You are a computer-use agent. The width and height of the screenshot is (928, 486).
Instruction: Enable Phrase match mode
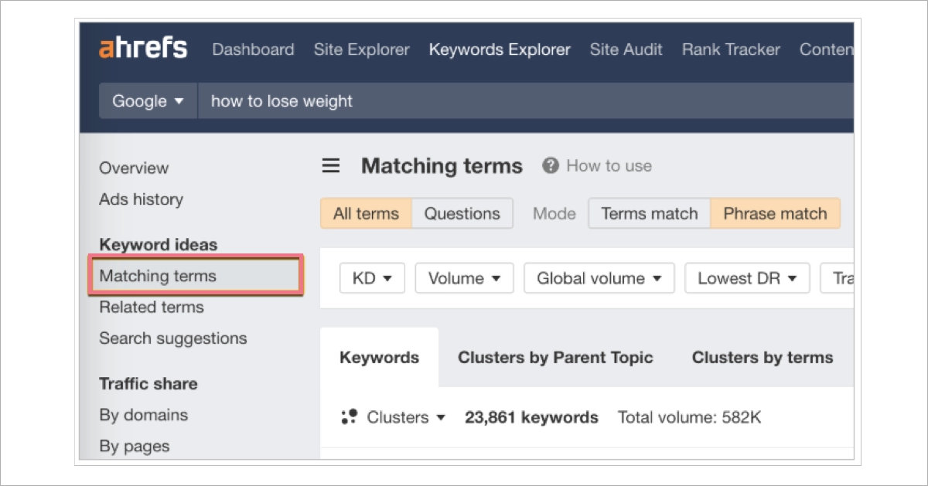776,213
